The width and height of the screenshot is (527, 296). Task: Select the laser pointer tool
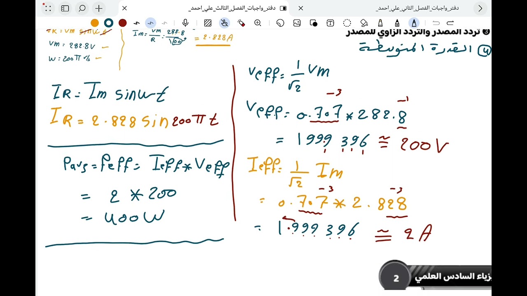[241, 23]
